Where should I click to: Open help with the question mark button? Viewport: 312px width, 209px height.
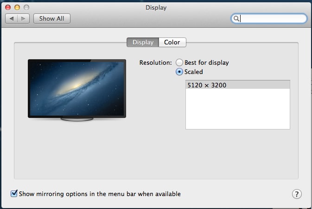tap(297, 194)
